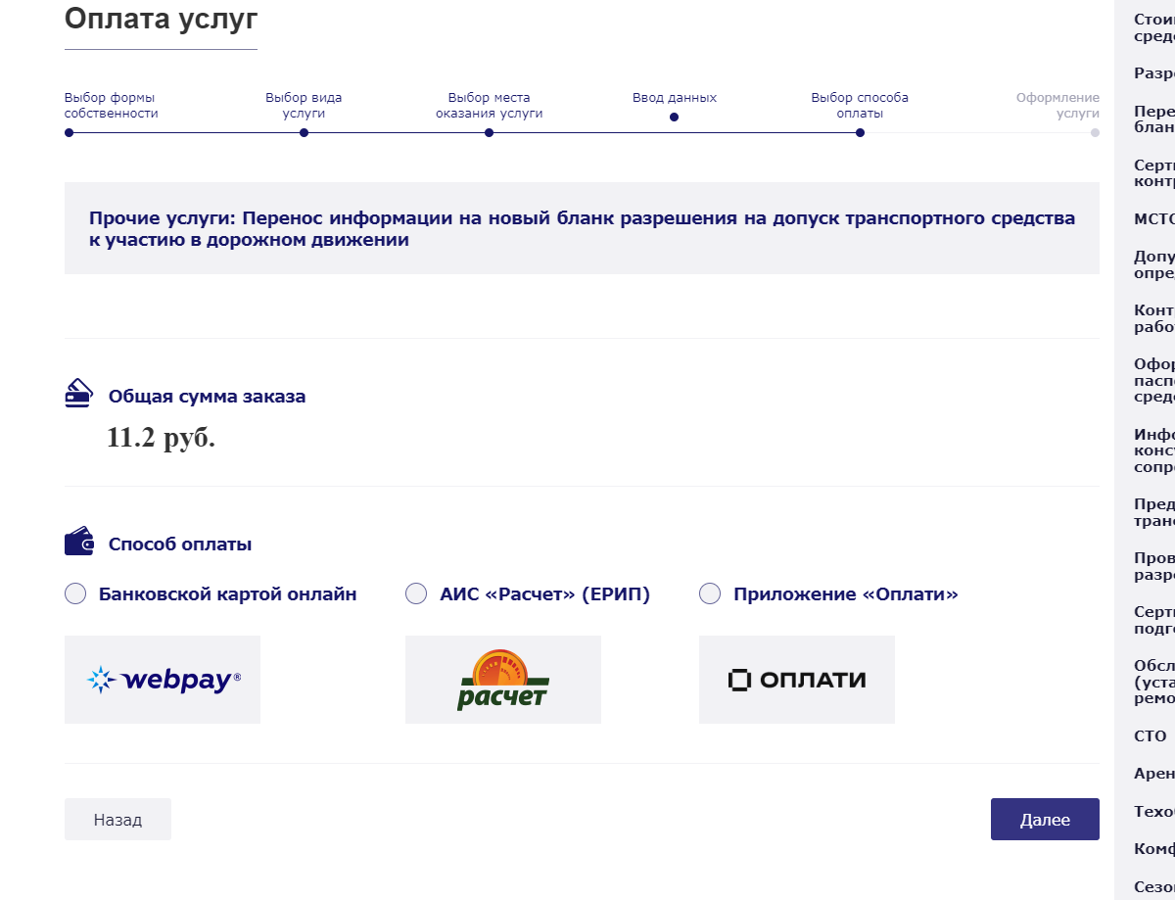Click the Расчет ЕРИП logo tile
The image size is (1175, 900).
tap(503, 680)
